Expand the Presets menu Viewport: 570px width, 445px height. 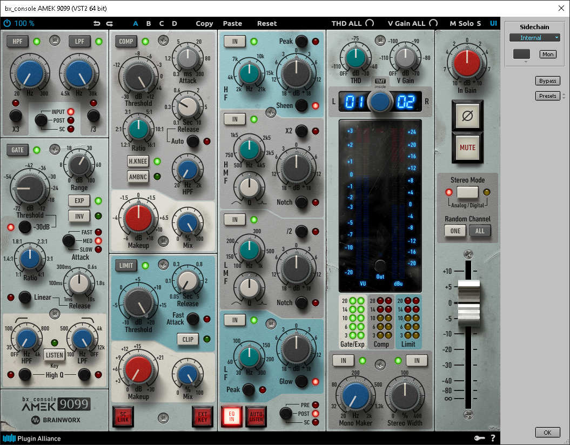pos(547,96)
